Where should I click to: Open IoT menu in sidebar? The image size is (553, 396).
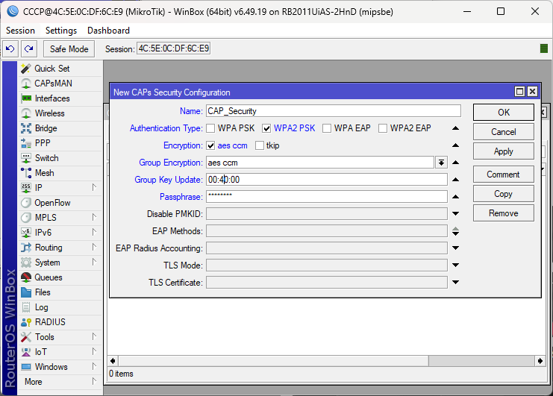60,352
